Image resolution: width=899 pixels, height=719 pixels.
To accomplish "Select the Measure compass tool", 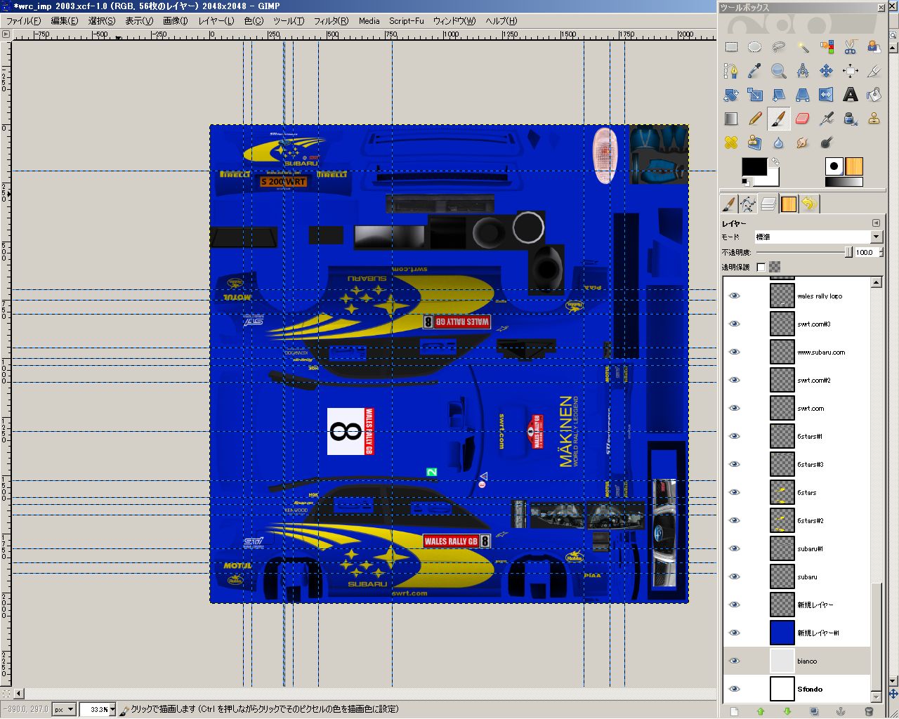I will [x=802, y=71].
